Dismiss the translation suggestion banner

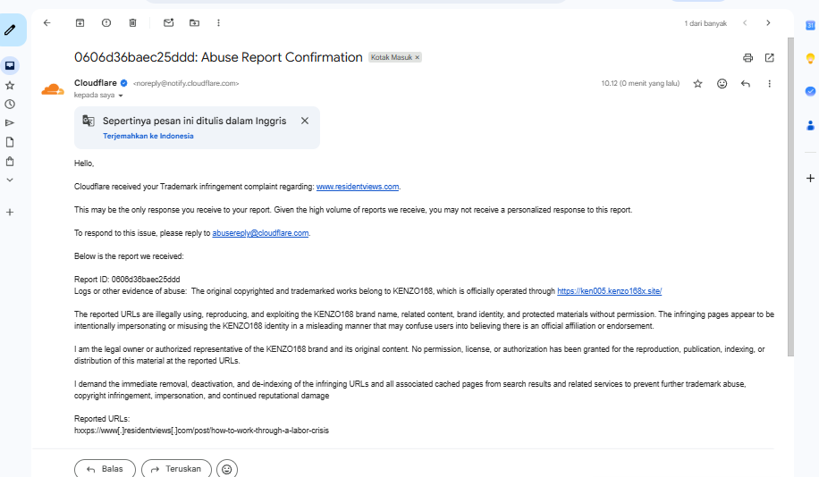[x=305, y=121]
